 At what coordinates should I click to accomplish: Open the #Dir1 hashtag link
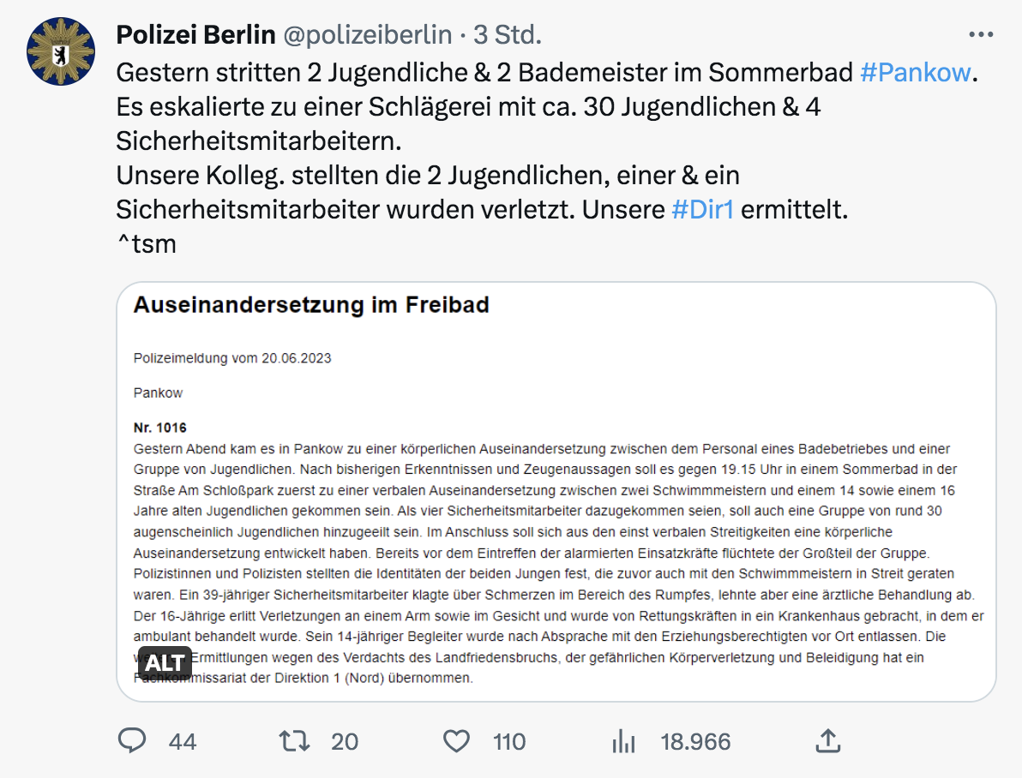(x=703, y=210)
